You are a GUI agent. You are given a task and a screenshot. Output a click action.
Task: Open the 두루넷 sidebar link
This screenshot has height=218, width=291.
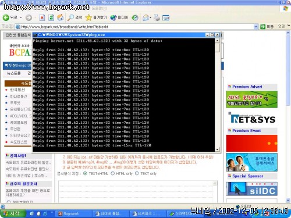(15, 103)
